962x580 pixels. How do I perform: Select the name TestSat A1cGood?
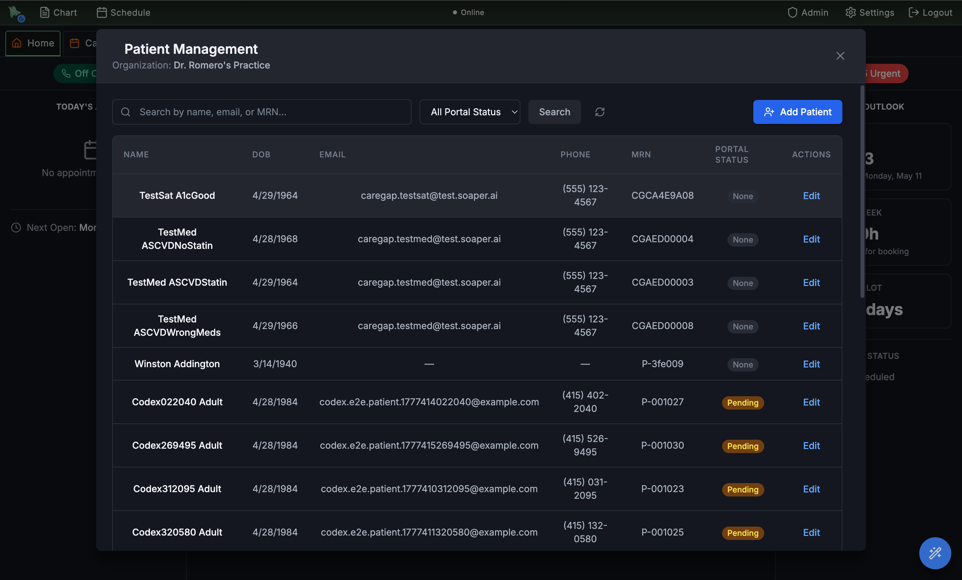[177, 195]
